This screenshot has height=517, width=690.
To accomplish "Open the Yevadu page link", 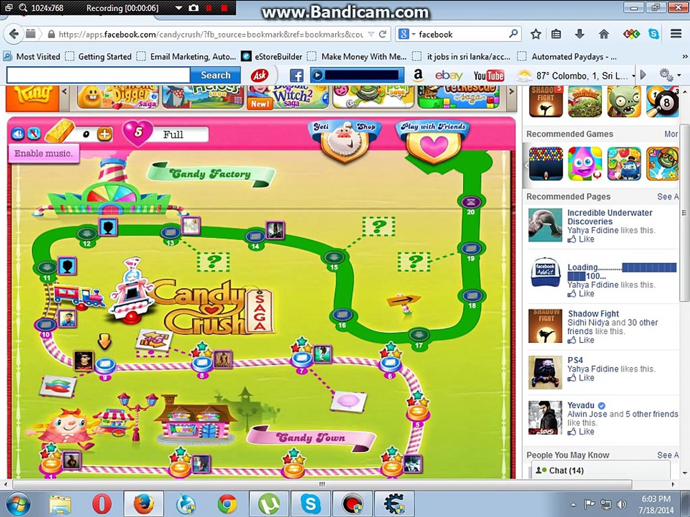I will (x=581, y=405).
